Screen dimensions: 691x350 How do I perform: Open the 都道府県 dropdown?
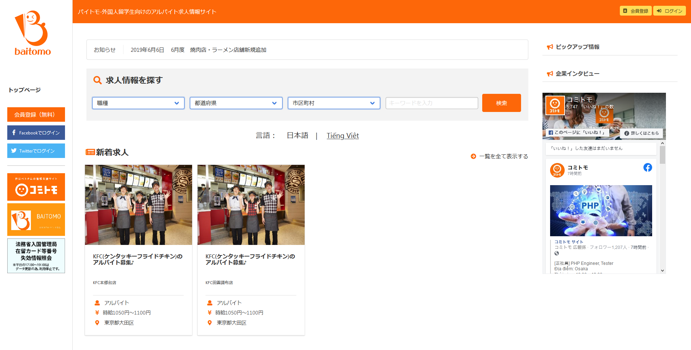pyautogui.click(x=236, y=103)
